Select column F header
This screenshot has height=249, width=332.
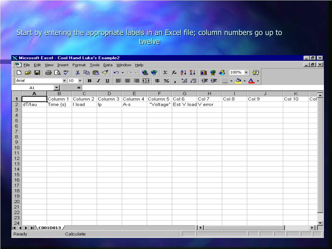pyautogui.click(x=160, y=94)
